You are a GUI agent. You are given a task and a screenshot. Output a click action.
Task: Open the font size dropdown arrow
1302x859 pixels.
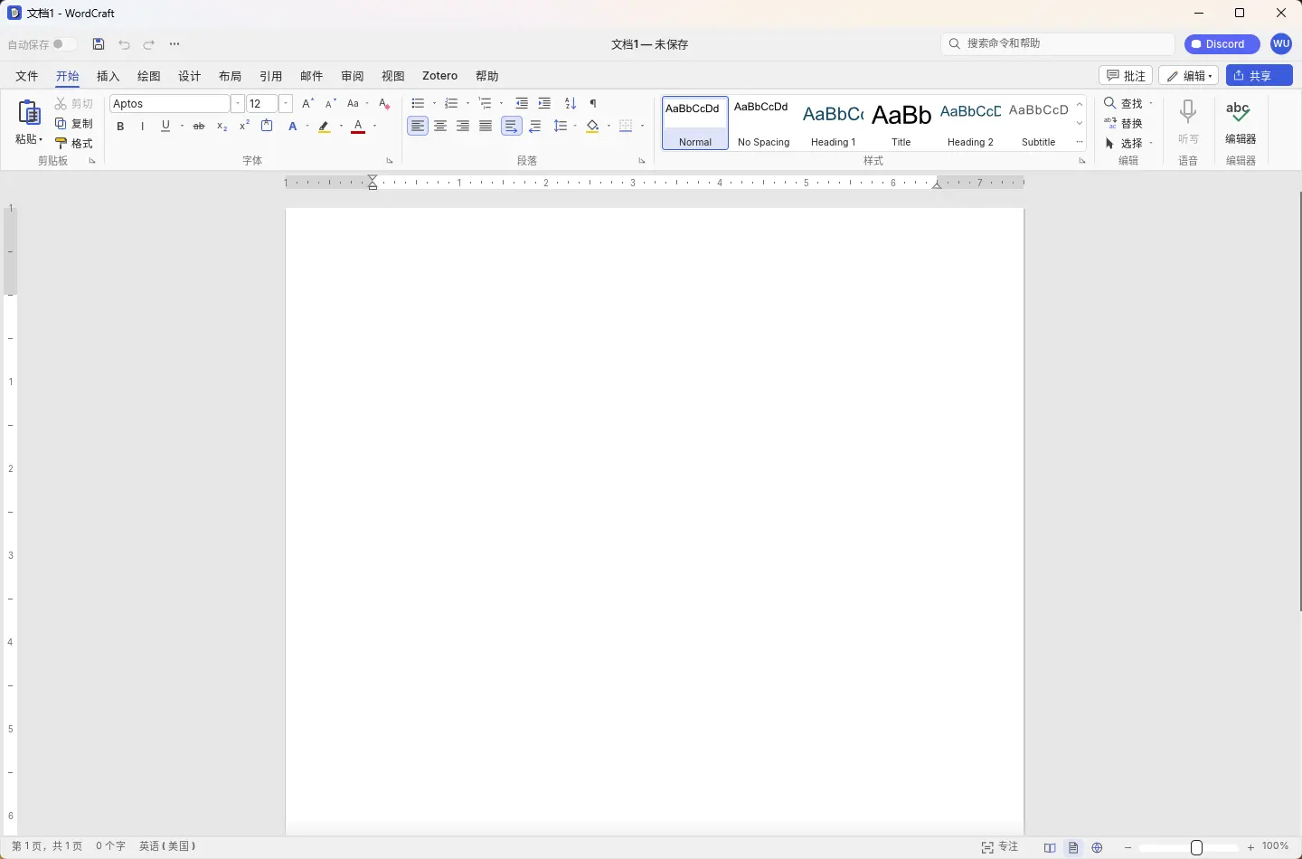pos(286,104)
